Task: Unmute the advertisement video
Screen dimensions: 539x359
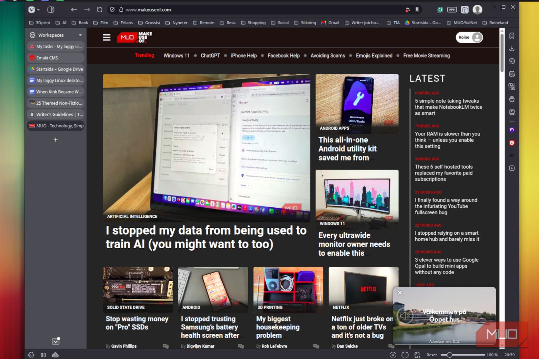Action: 405,315
